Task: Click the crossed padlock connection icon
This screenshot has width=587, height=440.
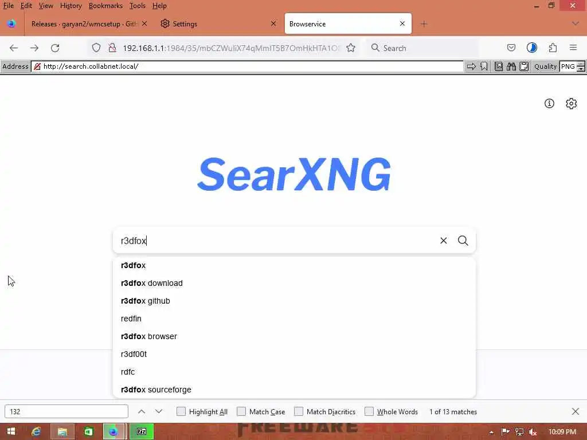Action: (112, 48)
